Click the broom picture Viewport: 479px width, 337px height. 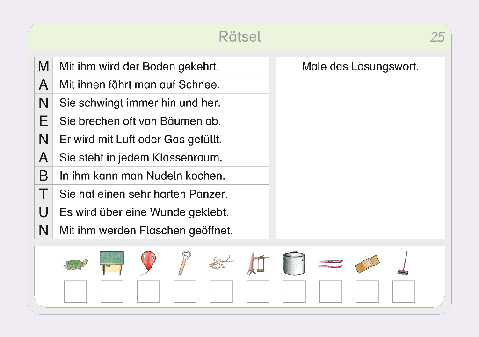tap(403, 263)
